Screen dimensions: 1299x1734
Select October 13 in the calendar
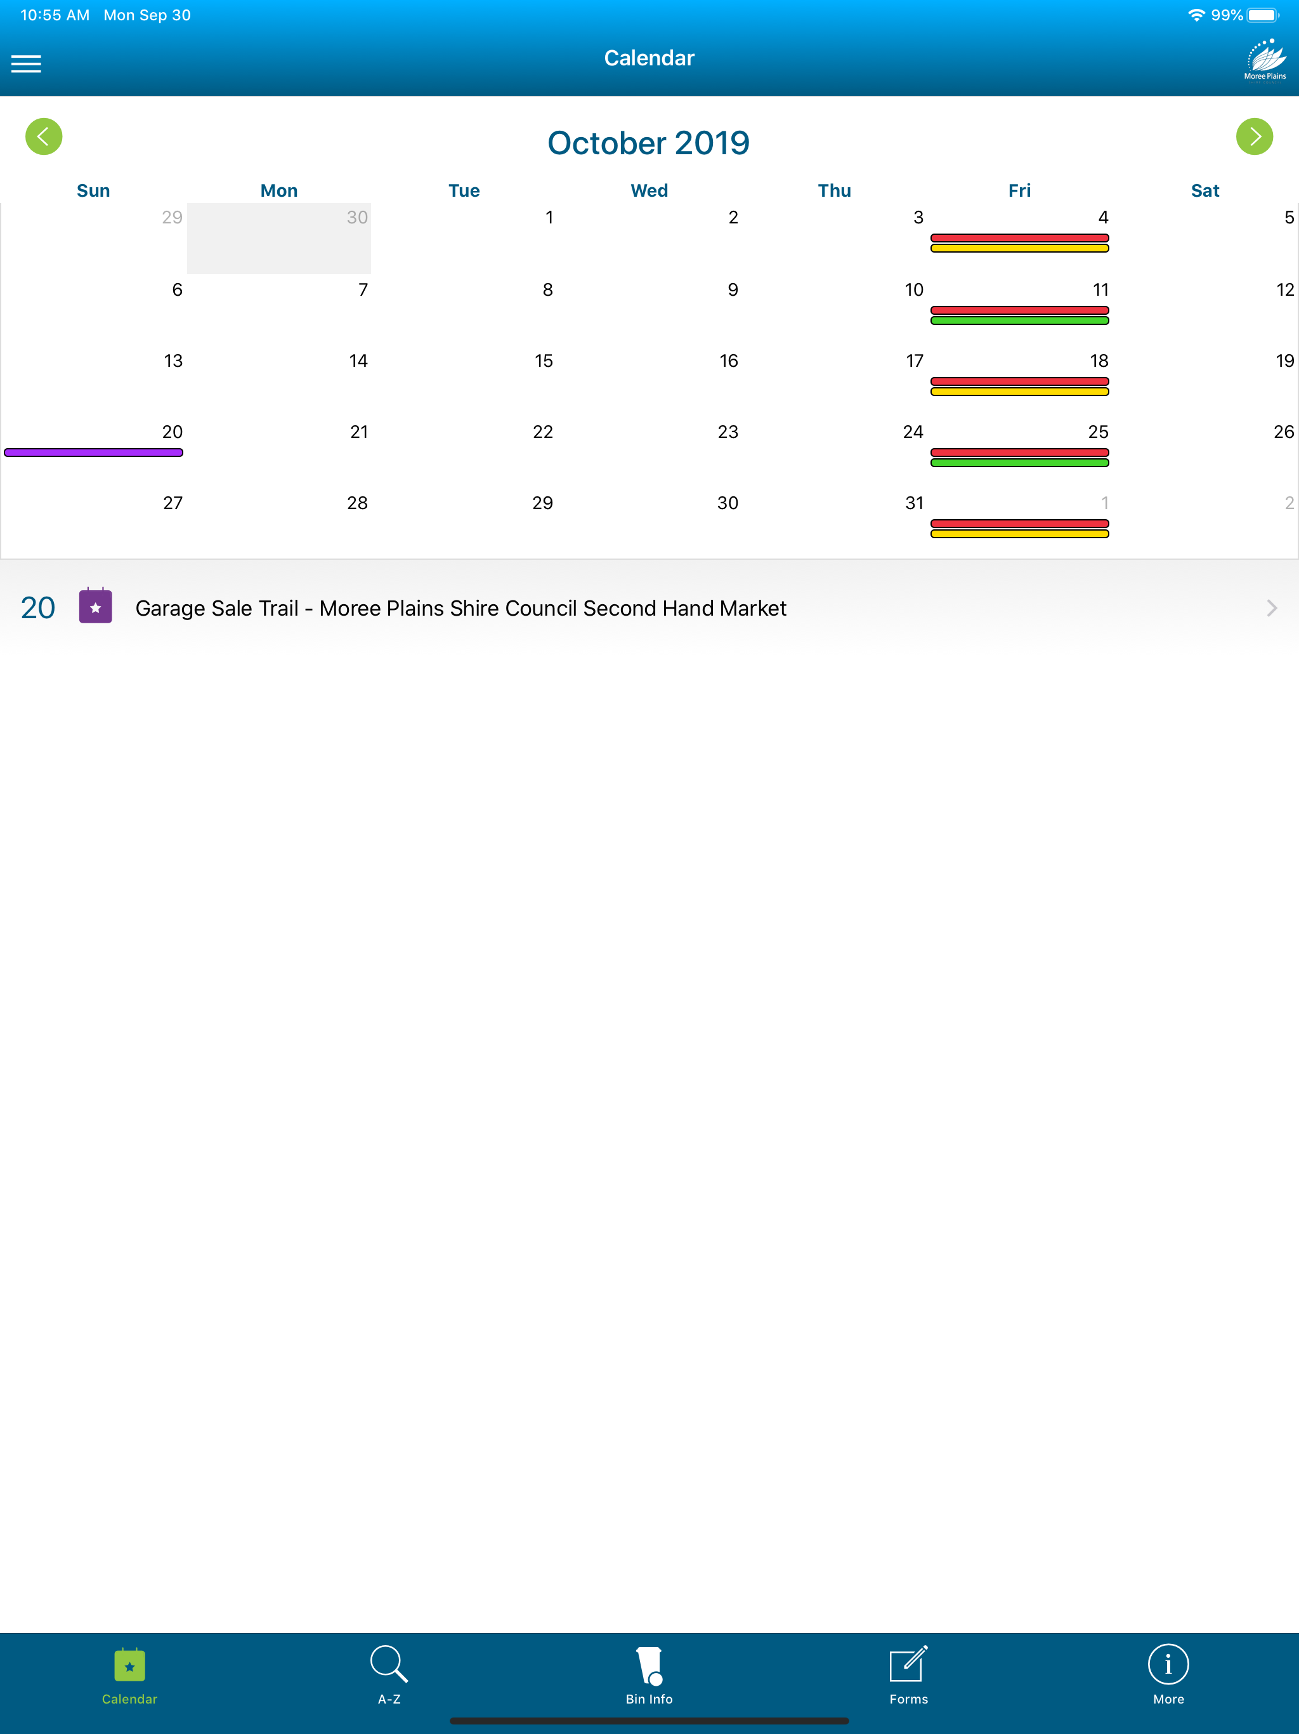click(x=93, y=381)
